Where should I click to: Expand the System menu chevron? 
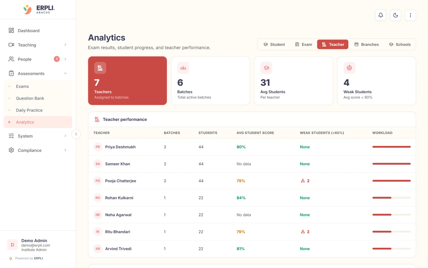pos(65,136)
